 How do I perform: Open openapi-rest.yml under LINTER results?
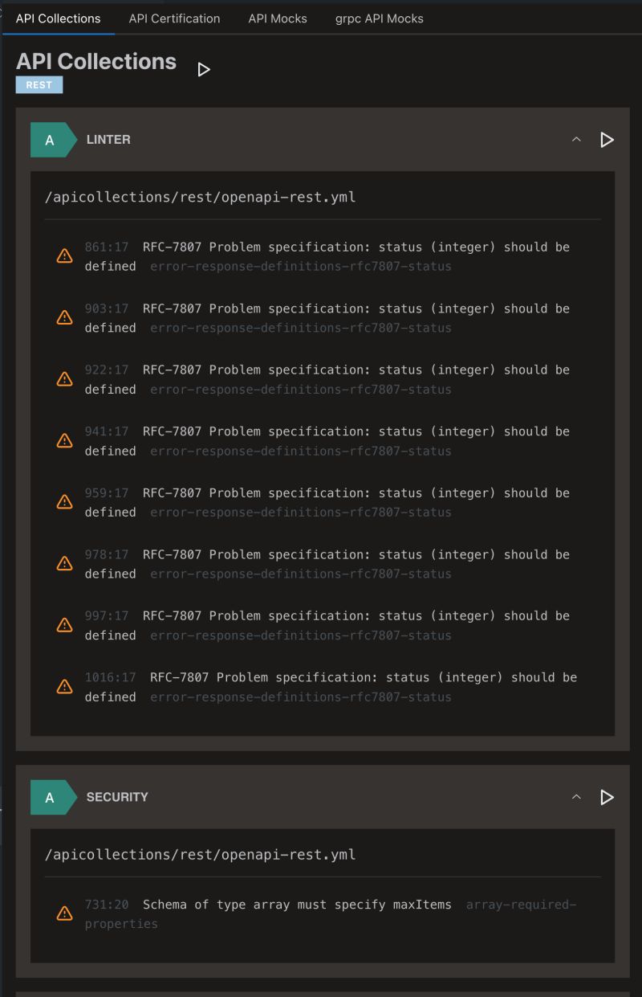coord(200,197)
